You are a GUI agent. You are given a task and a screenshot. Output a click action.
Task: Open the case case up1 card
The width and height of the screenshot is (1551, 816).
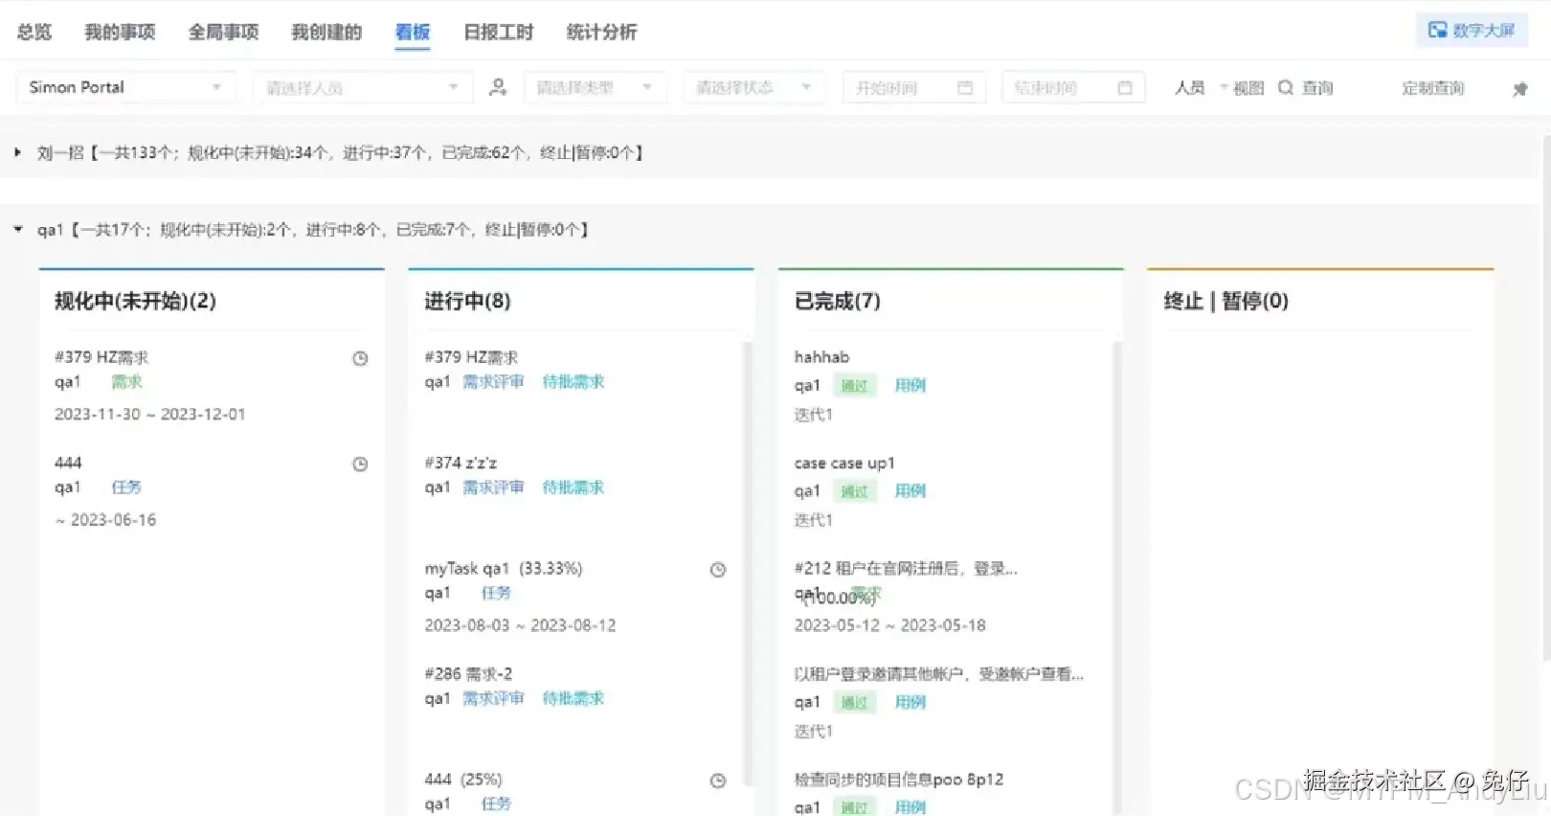click(x=844, y=463)
